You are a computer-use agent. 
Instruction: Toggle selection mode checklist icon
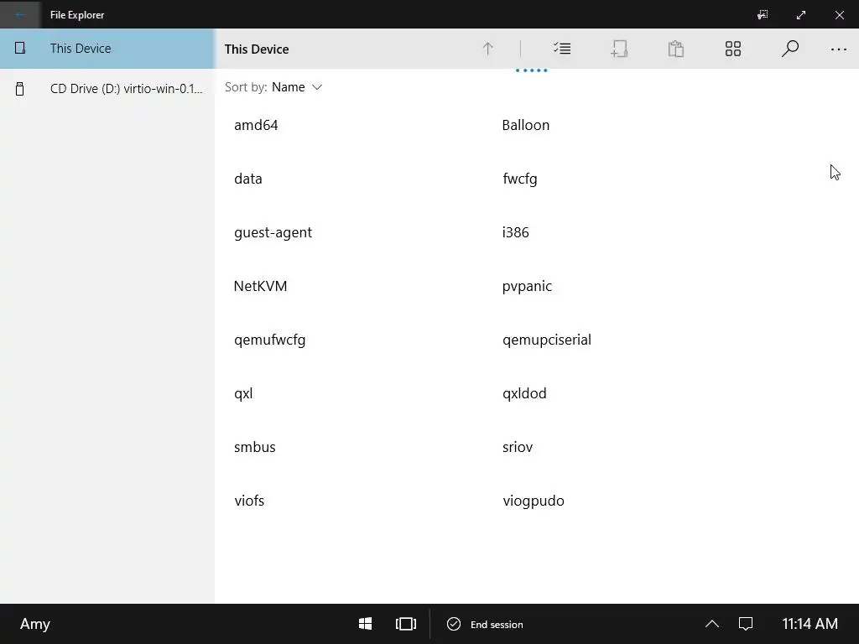pyautogui.click(x=562, y=49)
